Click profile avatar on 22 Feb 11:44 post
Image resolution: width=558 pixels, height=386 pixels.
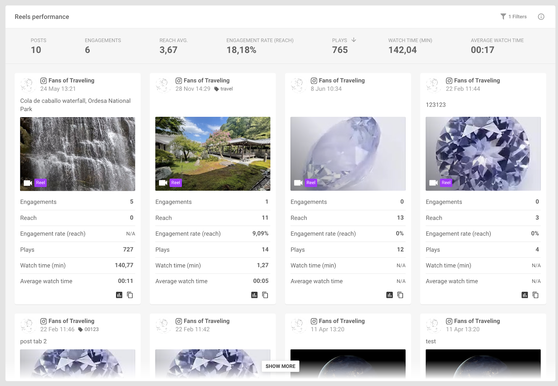[433, 85]
